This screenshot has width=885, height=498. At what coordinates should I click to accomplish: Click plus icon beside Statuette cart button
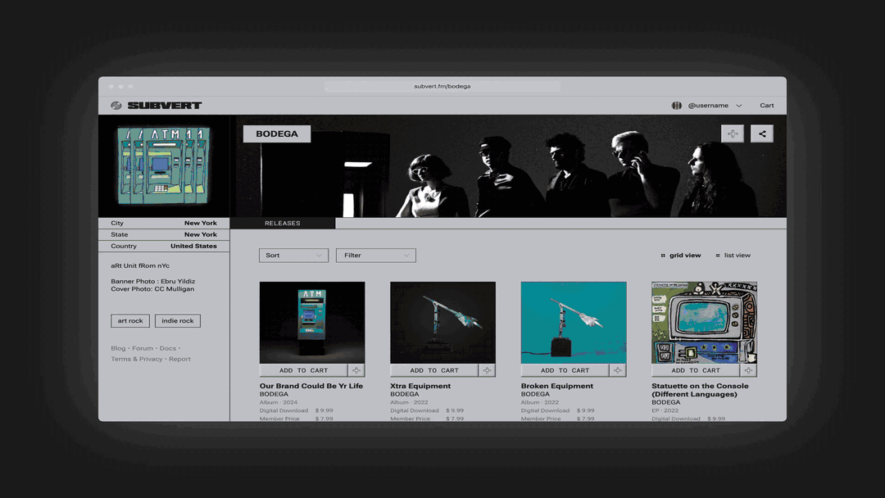(748, 370)
